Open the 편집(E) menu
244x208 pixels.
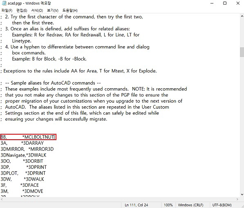22,11
